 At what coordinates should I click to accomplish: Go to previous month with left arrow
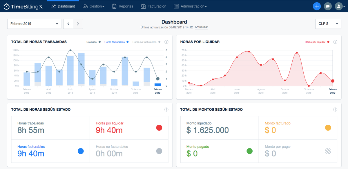coord(68,24)
